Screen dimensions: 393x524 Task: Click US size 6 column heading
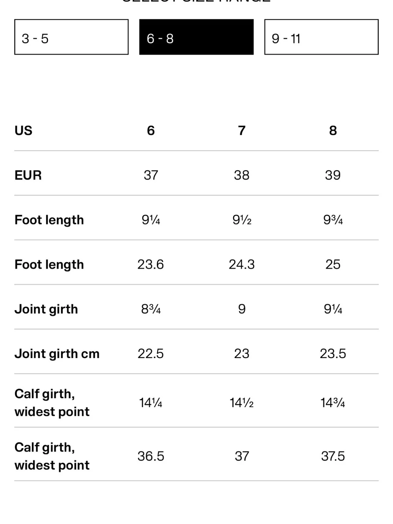(x=151, y=131)
